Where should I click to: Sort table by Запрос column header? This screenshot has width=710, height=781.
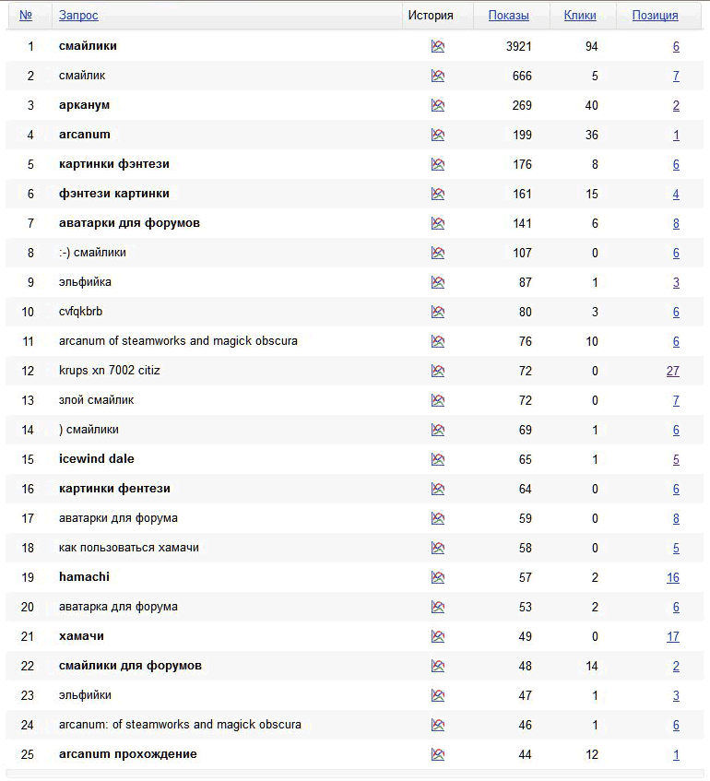78,16
